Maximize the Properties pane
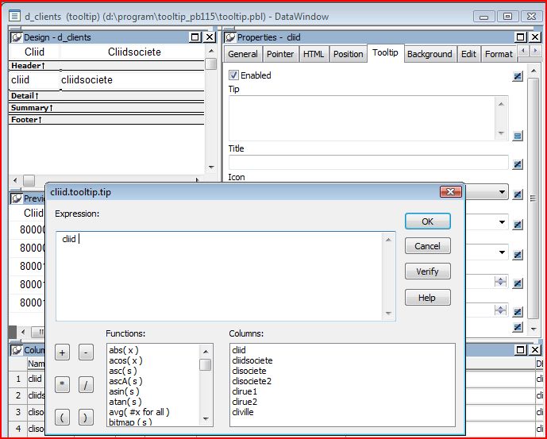Screen dimensions: 547x439 pos(520,37)
